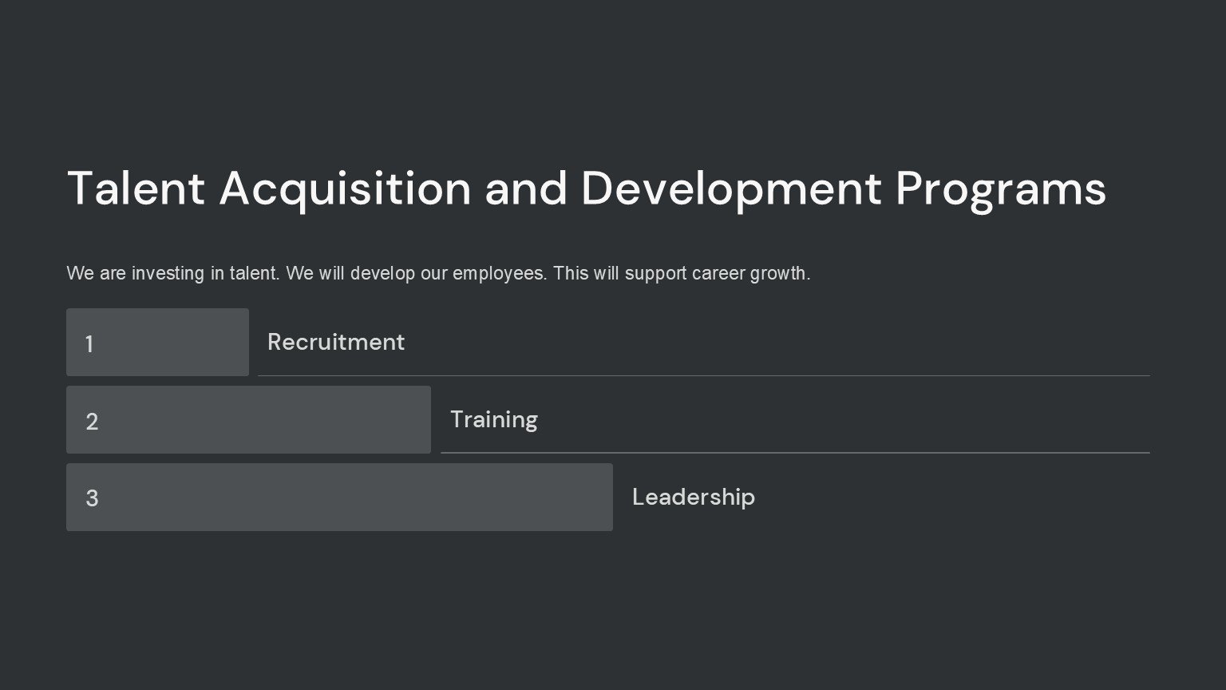This screenshot has width=1226, height=690.
Task: Click the word "Development" in the title
Action: tap(731, 188)
